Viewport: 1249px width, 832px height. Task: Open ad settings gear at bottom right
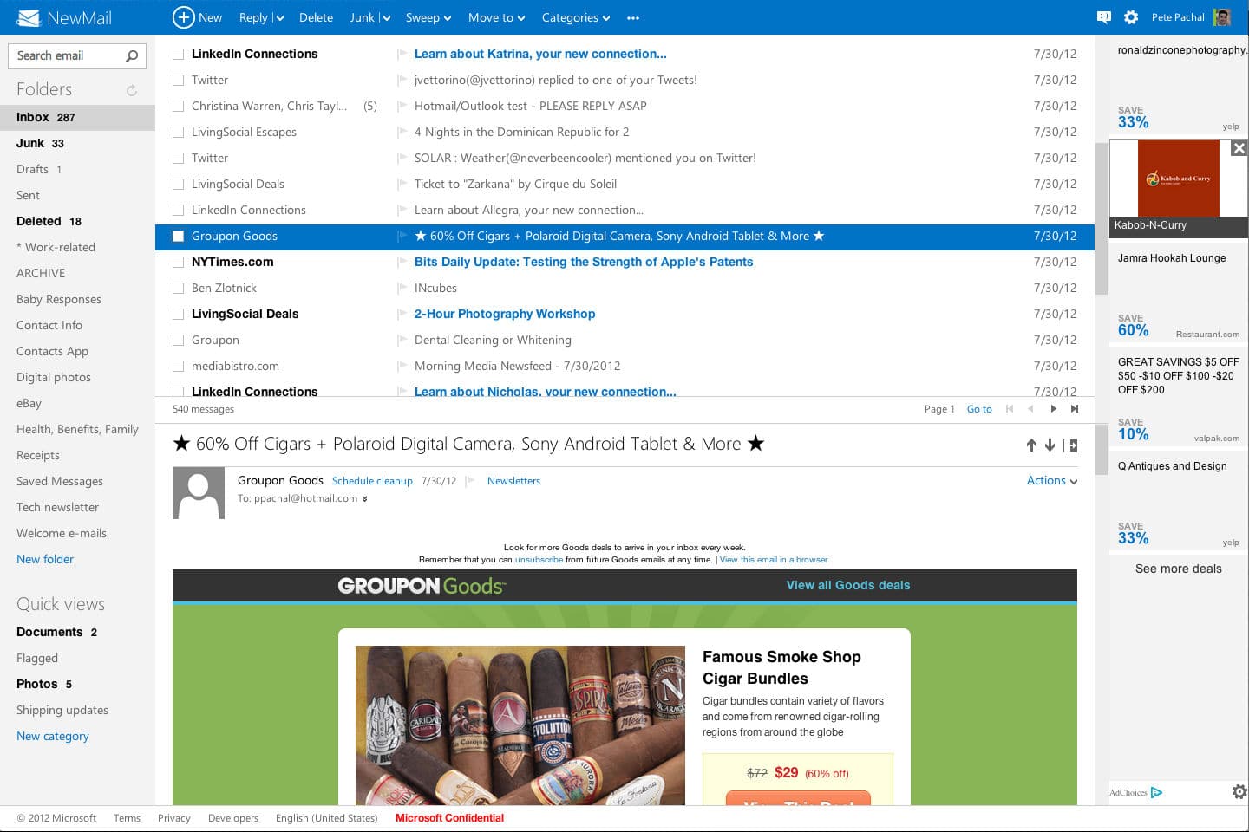1239,791
